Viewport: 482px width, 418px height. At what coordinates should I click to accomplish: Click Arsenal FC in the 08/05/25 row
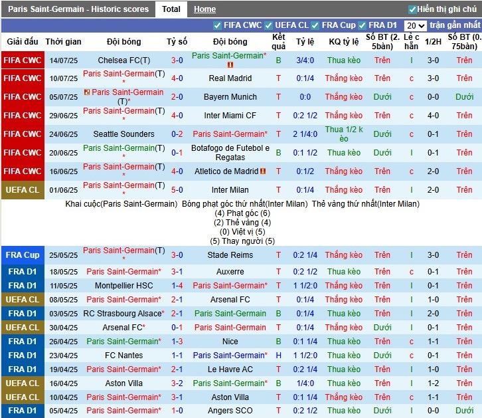pyautogui.click(x=230, y=300)
